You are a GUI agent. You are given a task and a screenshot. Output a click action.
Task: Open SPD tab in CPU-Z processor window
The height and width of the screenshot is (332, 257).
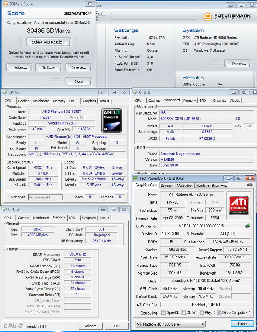pyautogui.click(x=72, y=101)
